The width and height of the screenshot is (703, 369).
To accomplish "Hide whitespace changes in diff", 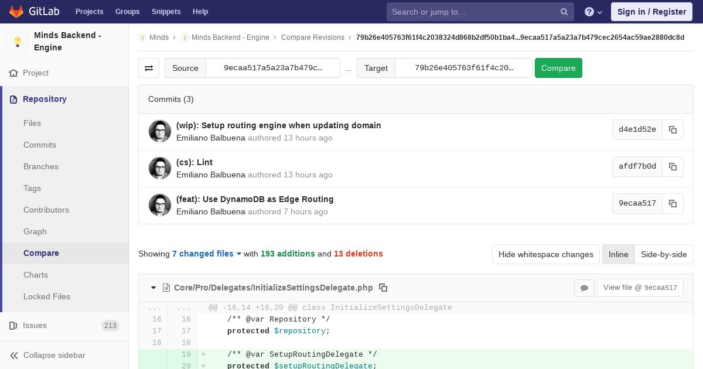I will [545, 254].
